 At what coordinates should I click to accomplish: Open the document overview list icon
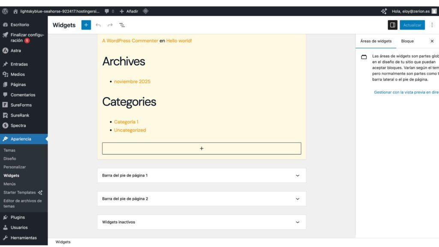click(121, 25)
